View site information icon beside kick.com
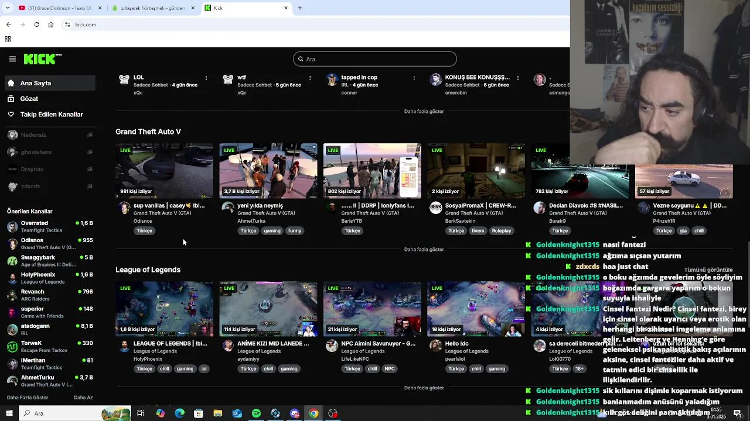This screenshot has height=421, width=750. pos(67,25)
